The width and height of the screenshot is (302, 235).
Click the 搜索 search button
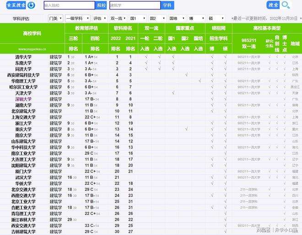point(273,5)
